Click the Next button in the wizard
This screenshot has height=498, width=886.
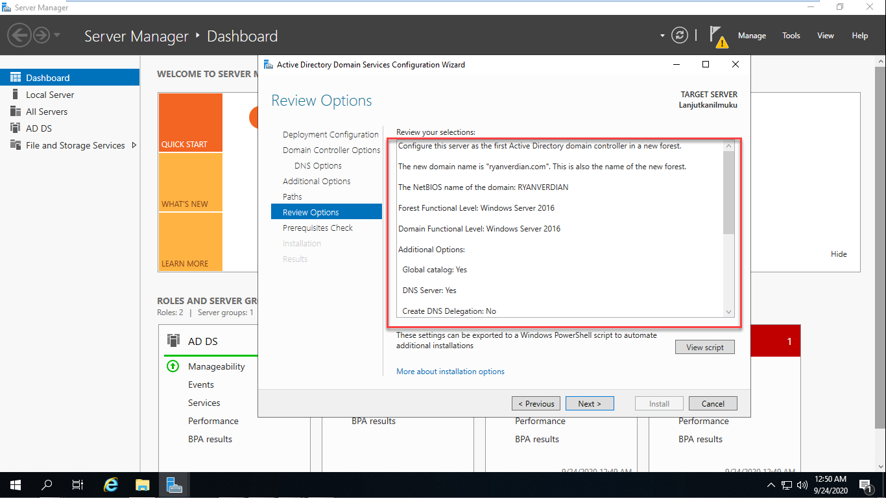point(589,403)
